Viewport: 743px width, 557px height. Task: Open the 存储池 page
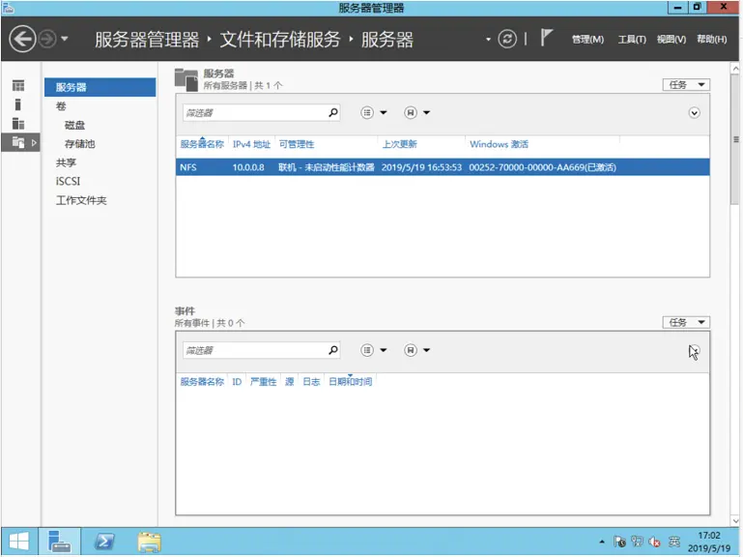pyautogui.click(x=79, y=144)
